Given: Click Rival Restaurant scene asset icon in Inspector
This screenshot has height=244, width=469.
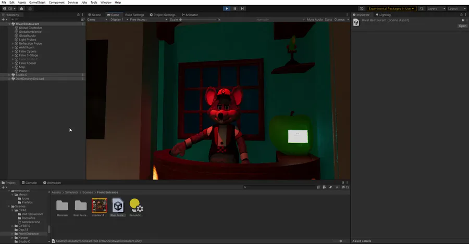Looking at the screenshot, I should click(x=356, y=22).
